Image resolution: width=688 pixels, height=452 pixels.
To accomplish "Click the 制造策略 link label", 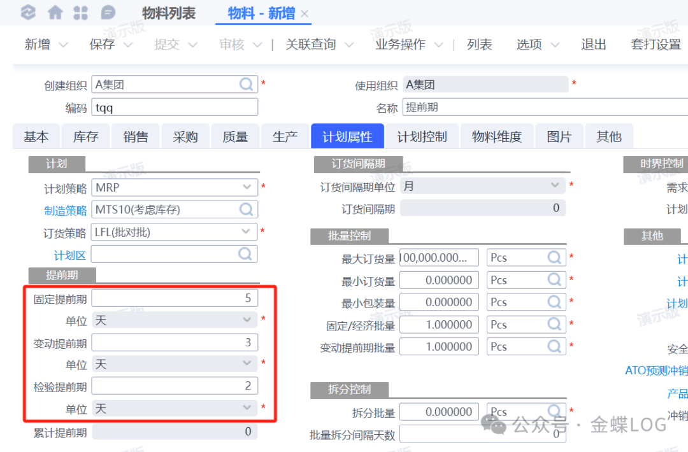I will pos(65,210).
